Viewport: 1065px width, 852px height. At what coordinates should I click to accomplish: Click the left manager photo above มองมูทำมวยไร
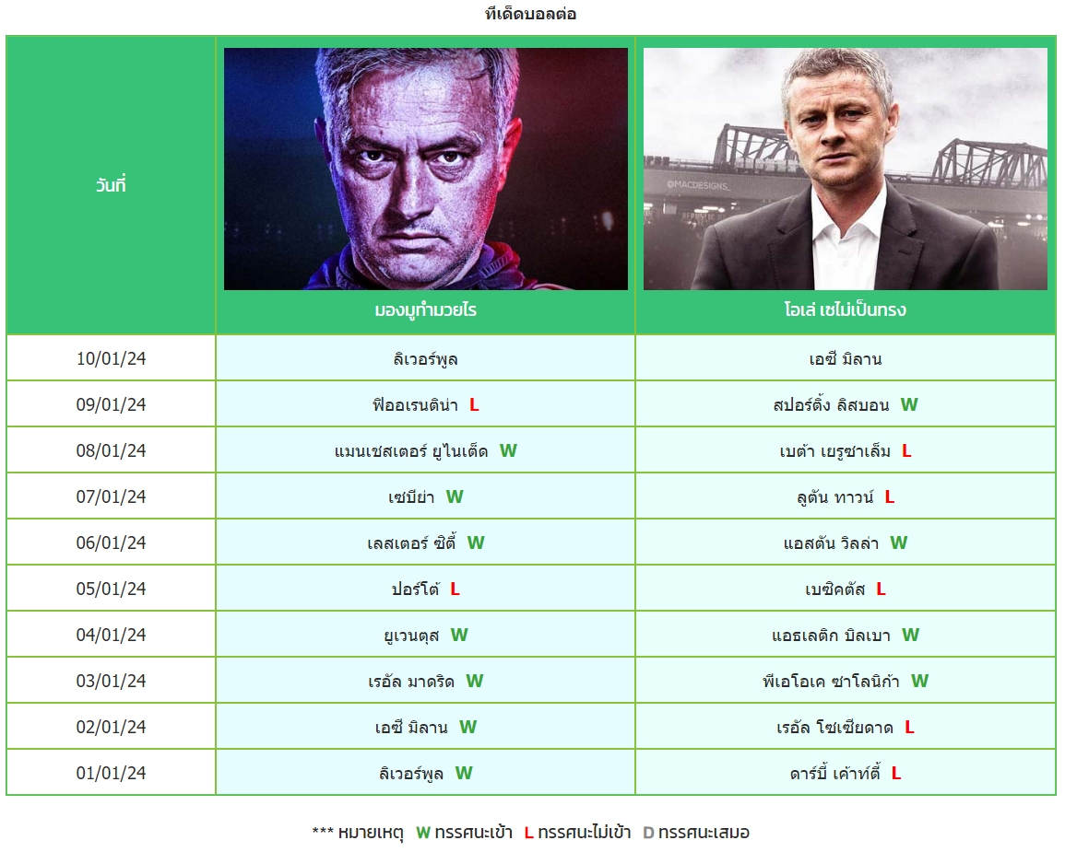tap(426, 169)
